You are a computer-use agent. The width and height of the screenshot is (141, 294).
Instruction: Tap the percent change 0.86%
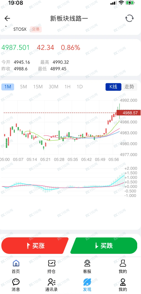[70, 48]
